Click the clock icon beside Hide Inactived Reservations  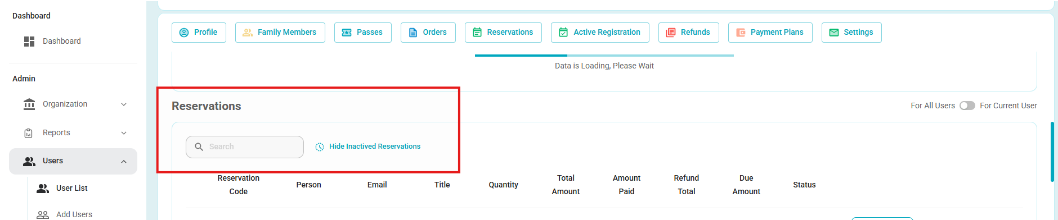pos(320,147)
